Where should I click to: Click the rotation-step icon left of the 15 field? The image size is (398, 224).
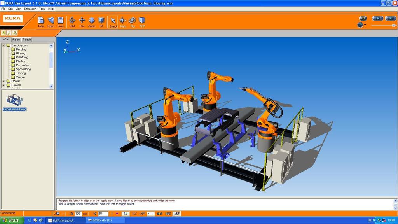click(95, 213)
